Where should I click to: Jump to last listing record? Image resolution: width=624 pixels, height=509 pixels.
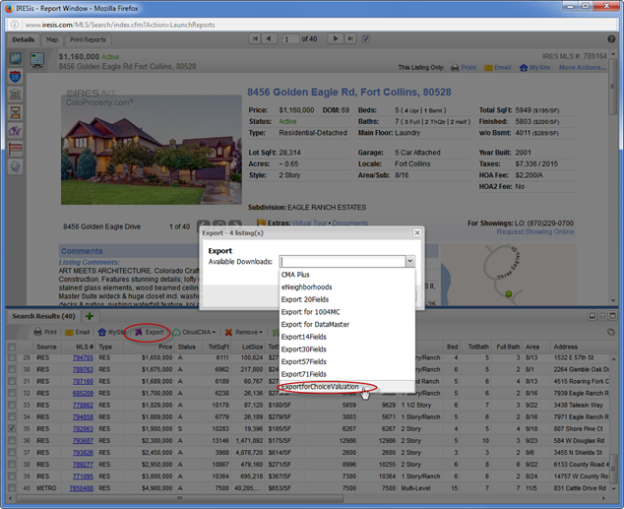tap(349, 38)
